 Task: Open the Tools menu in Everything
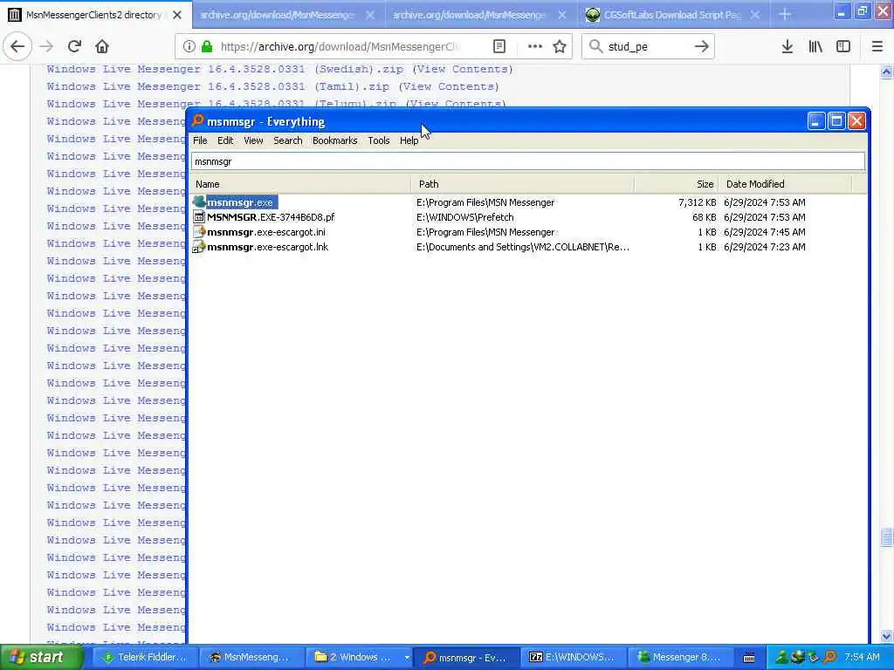(379, 140)
